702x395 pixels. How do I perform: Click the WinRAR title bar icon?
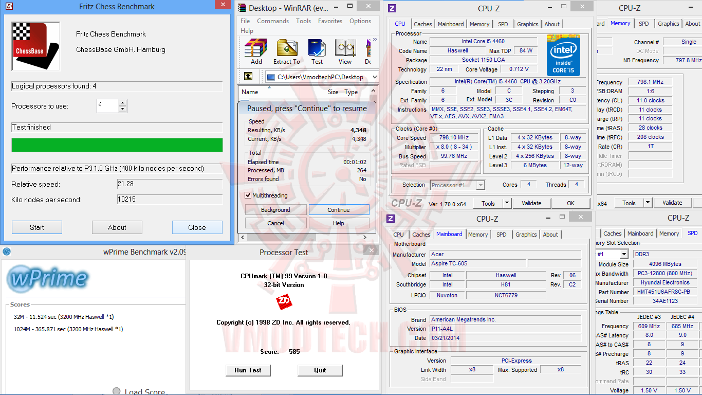click(242, 8)
